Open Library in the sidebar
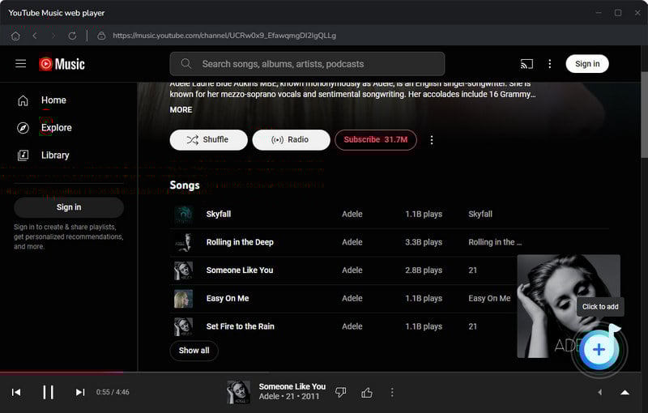Viewport: 648px width, 413px height. (55, 155)
